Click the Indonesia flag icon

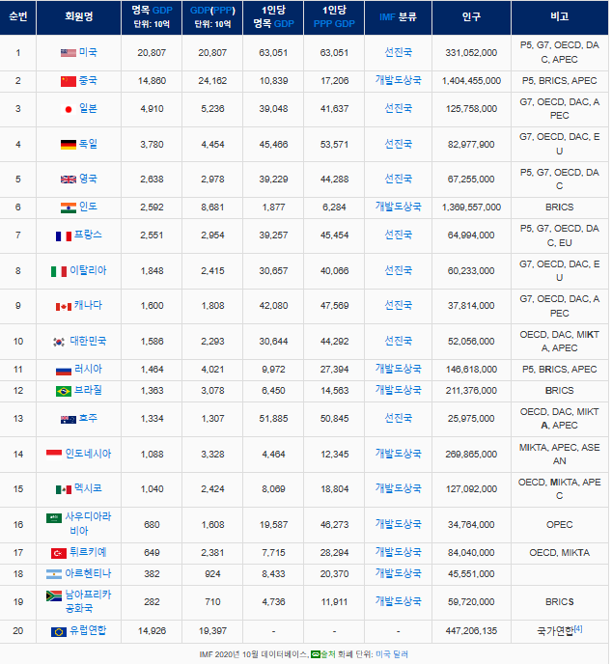pos(54,454)
